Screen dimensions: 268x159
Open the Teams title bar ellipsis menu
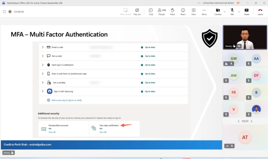click(x=199, y=3)
